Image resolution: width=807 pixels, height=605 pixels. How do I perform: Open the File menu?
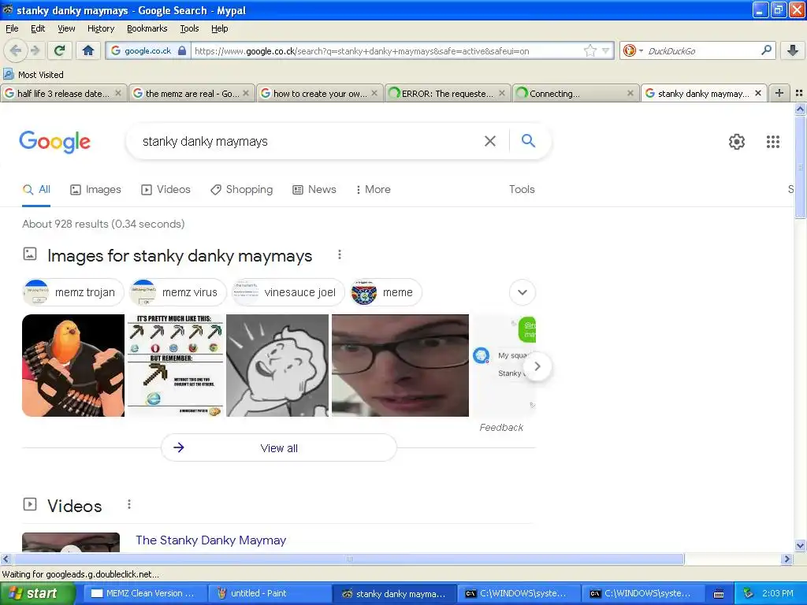coord(12,28)
